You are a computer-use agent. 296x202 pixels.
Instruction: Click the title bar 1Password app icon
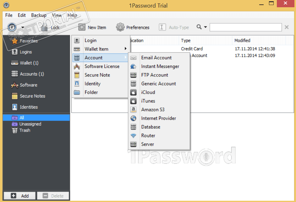click(x=6, y=5)
